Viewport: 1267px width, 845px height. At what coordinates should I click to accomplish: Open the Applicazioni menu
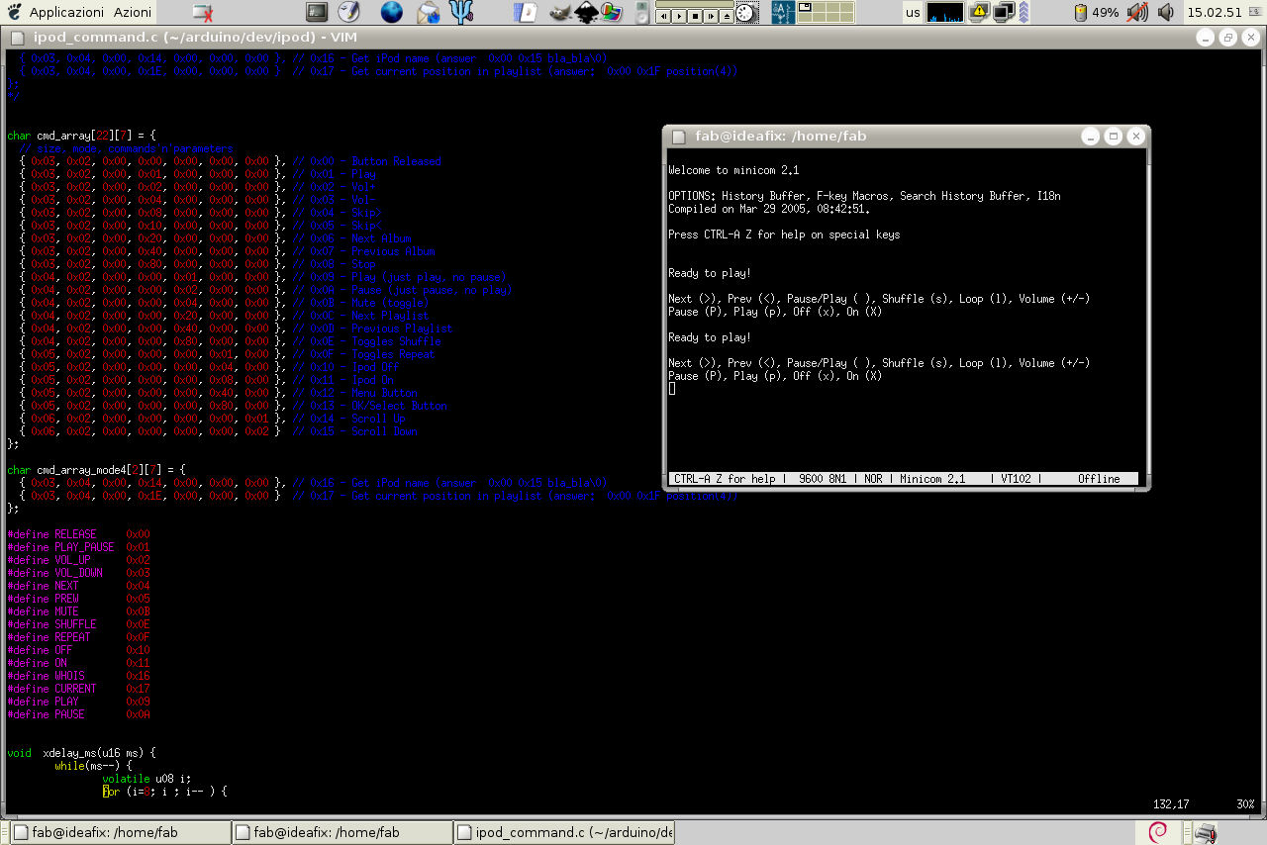point(65,13)
